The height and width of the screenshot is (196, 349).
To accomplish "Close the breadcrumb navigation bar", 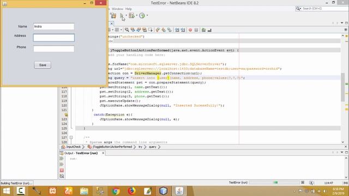I will point(346,146).
